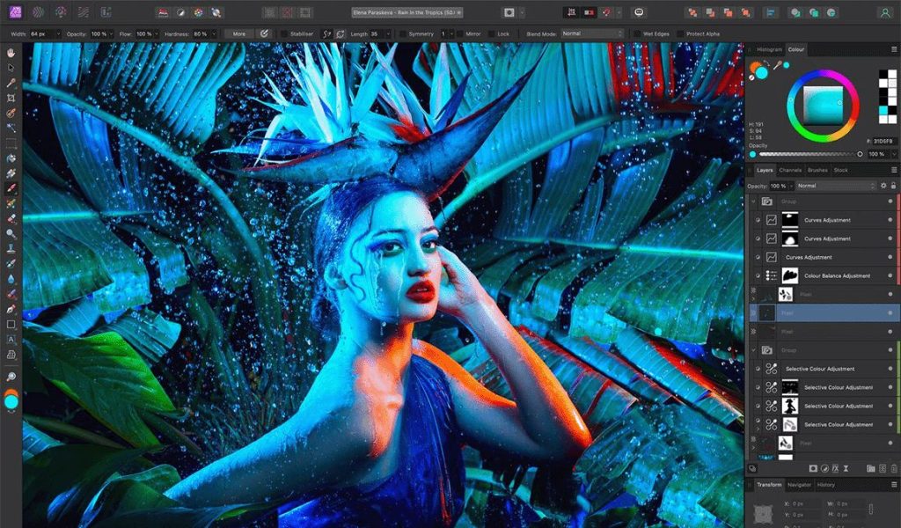Enable the Stabiliser checkbox
901x528 pixels.
pos(284,34)
